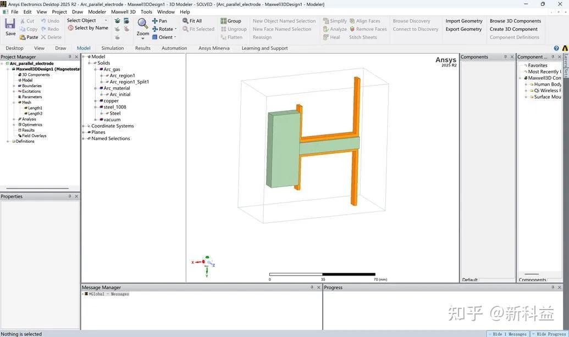The height and width of the screenshot is (337, 569).
Task: Click Export Geometry
Action: [463, 29]
